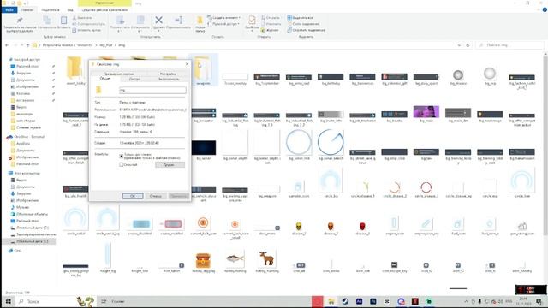This screenshot has width=548, height=308.
Task: Click the Properties checkmark icon in ribbon
Action: point(252,21)
